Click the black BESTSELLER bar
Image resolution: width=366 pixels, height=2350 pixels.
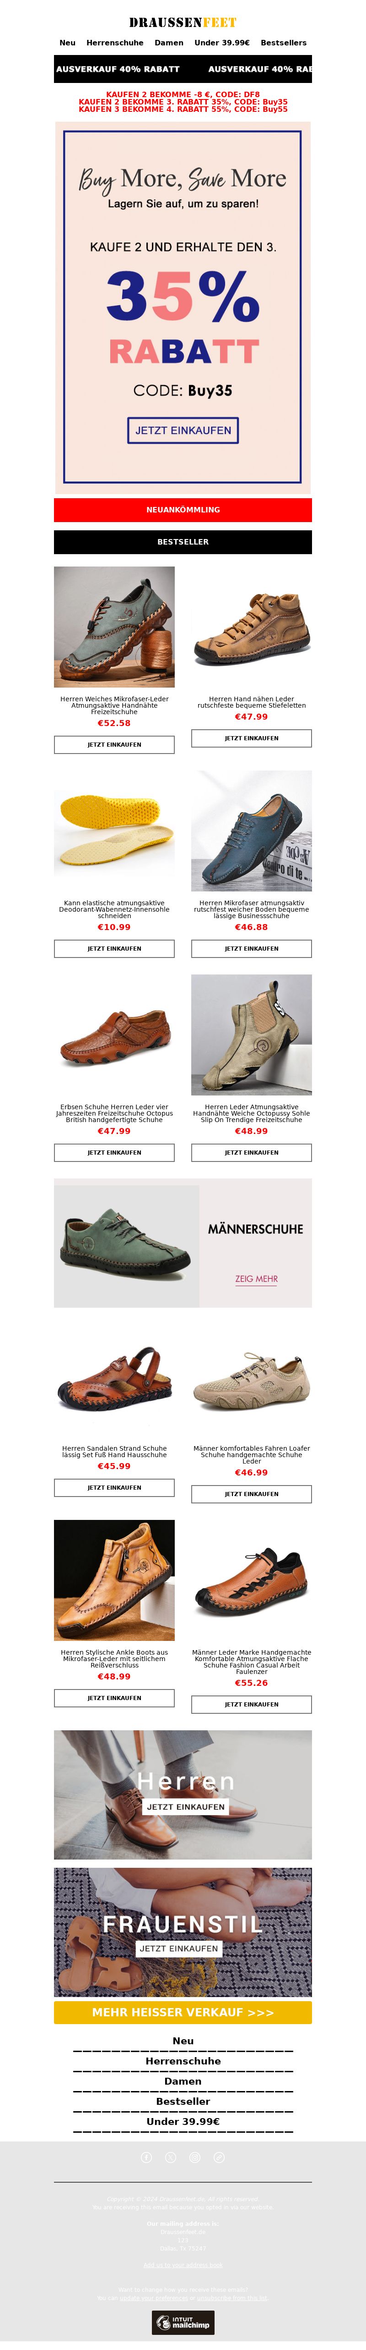(x=183, y=542)
